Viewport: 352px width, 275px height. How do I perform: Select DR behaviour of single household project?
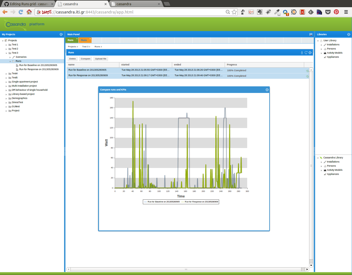30,90
